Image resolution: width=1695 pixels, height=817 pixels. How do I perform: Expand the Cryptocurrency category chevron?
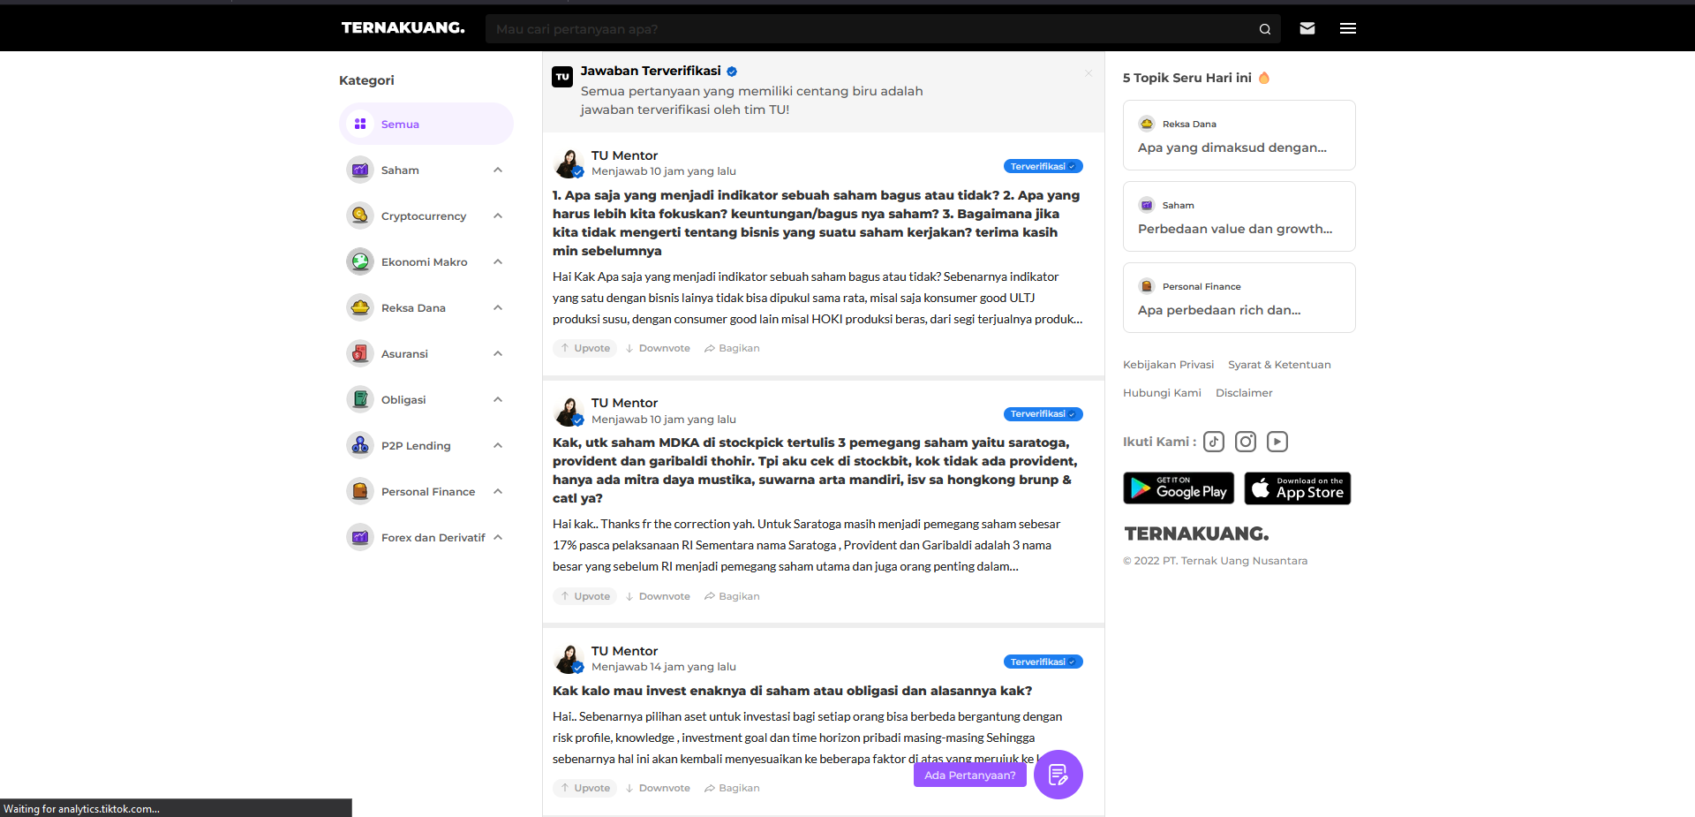click(x=498, y=216)
